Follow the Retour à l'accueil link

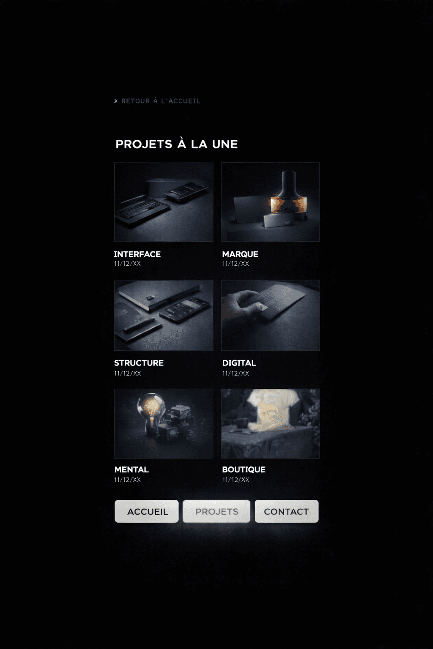[x=161, y=101]
